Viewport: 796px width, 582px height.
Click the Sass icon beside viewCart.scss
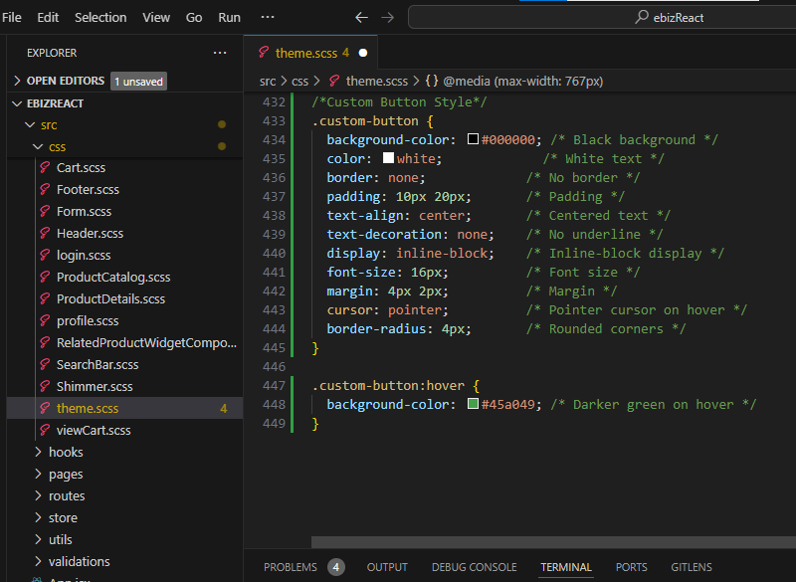click(45, 430)
